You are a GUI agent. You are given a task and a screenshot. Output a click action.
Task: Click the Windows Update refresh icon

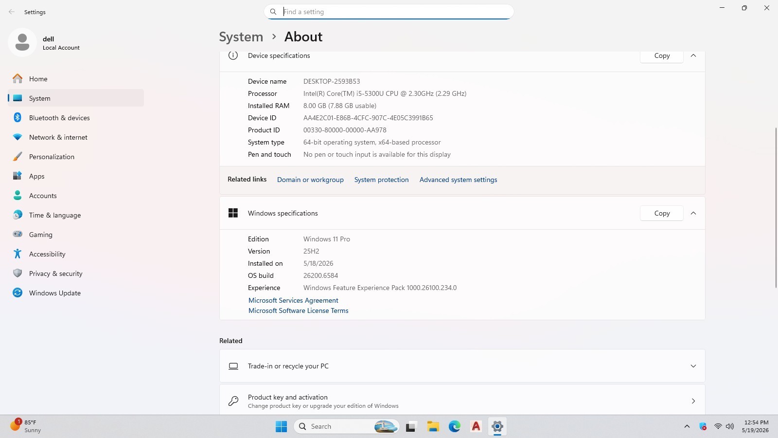click(x=18, y=293)
